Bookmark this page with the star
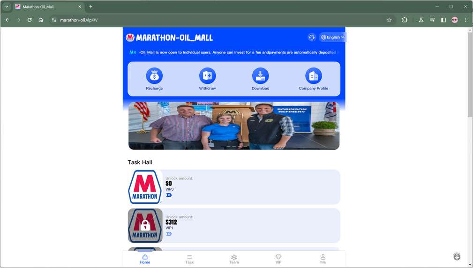Image resolution: width=473 pixels, height=268 pixels. (389, 20)
